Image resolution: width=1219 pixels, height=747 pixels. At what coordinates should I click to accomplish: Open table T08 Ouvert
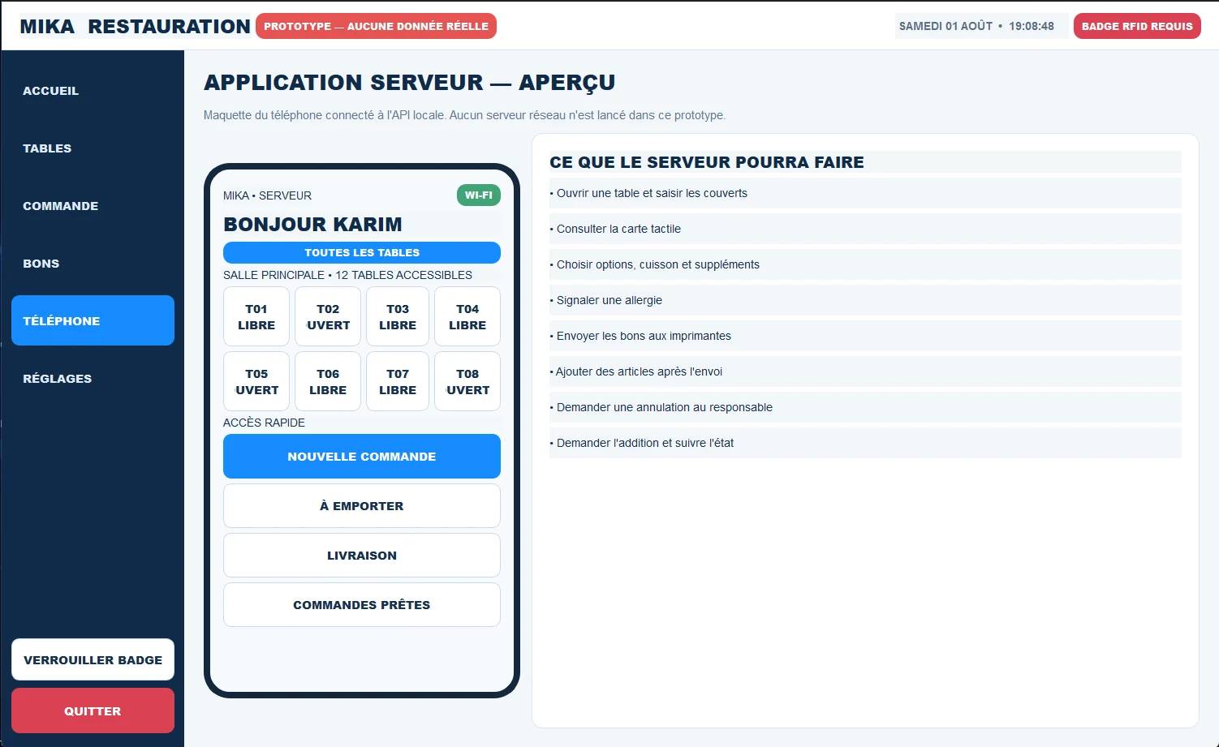[467, 381]
